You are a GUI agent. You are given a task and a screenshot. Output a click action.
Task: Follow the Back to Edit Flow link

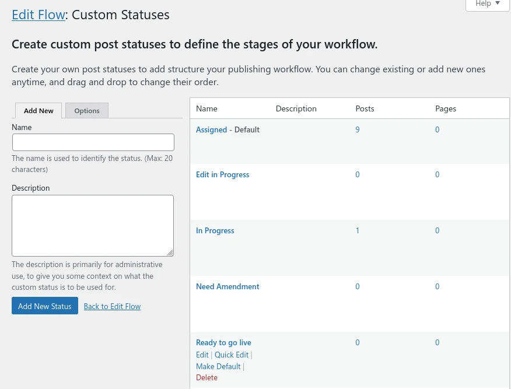click(x=112, y=306)
